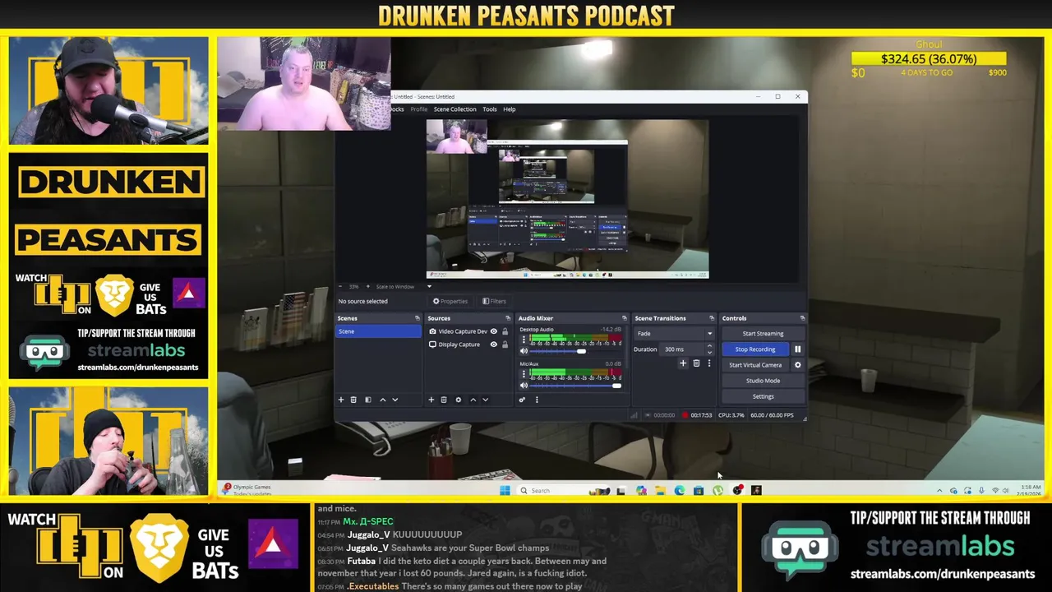Open the Scene Collection menu

tap(454, 109)
